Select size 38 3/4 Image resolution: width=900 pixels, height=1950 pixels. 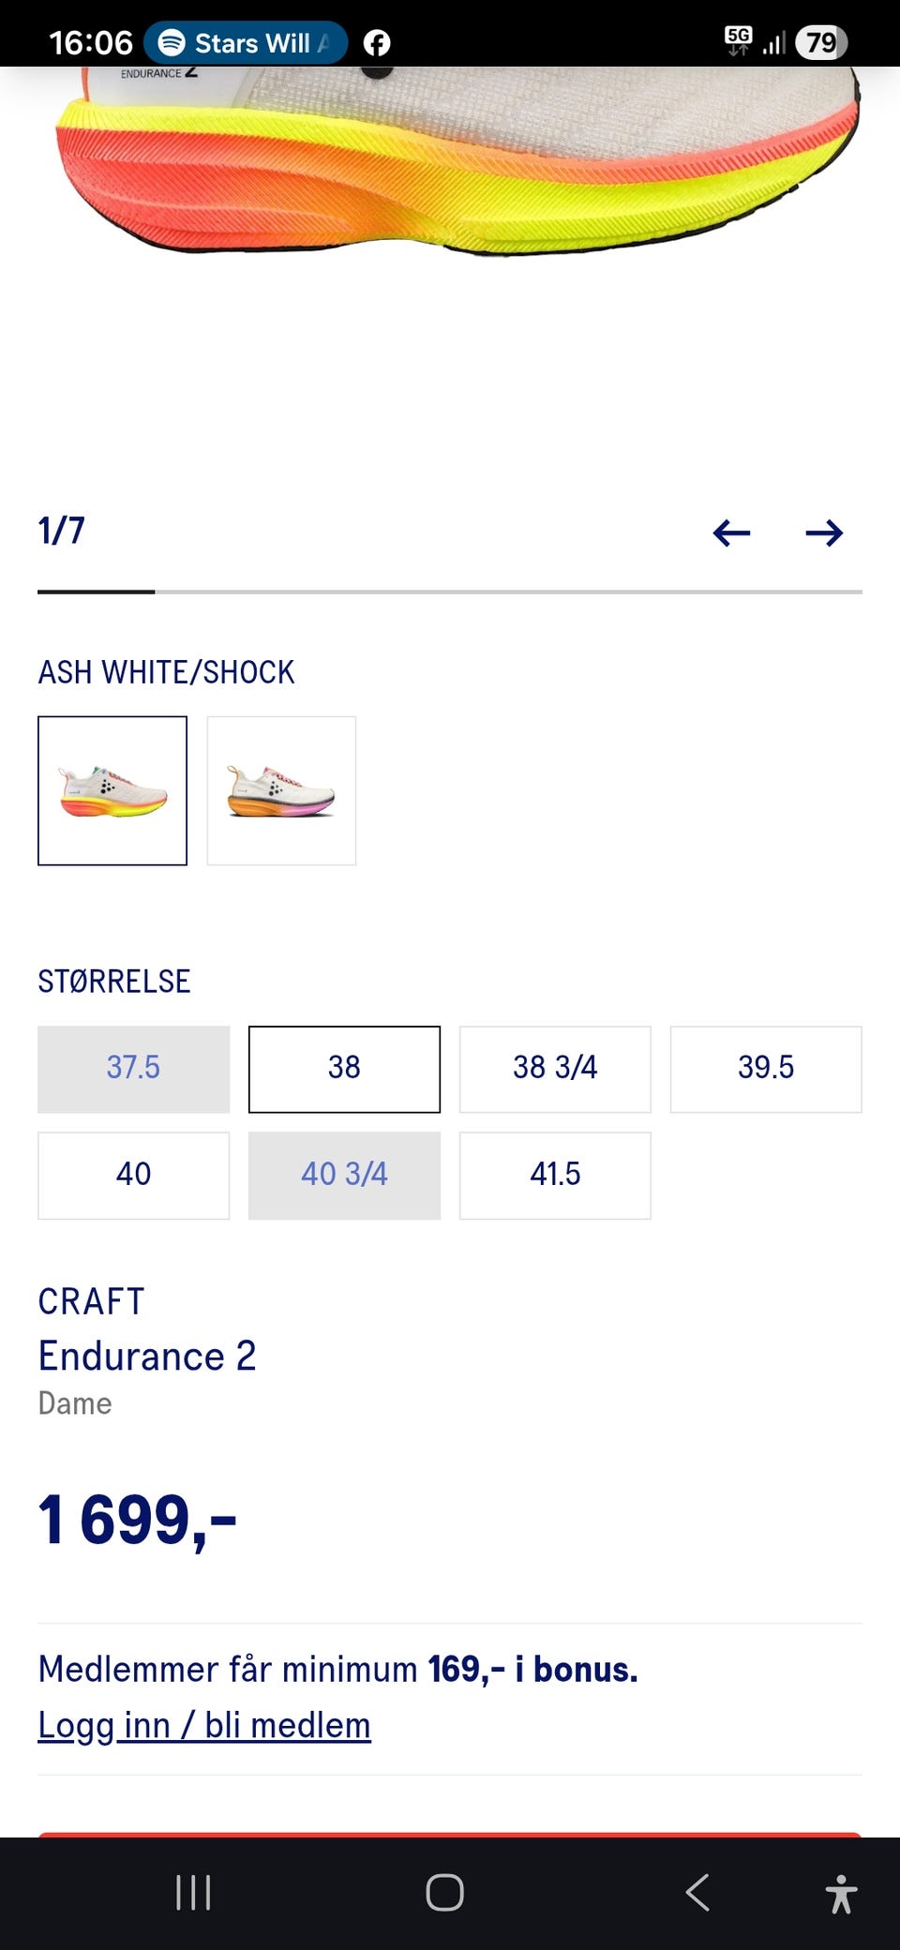click(x=555, y=1069)
